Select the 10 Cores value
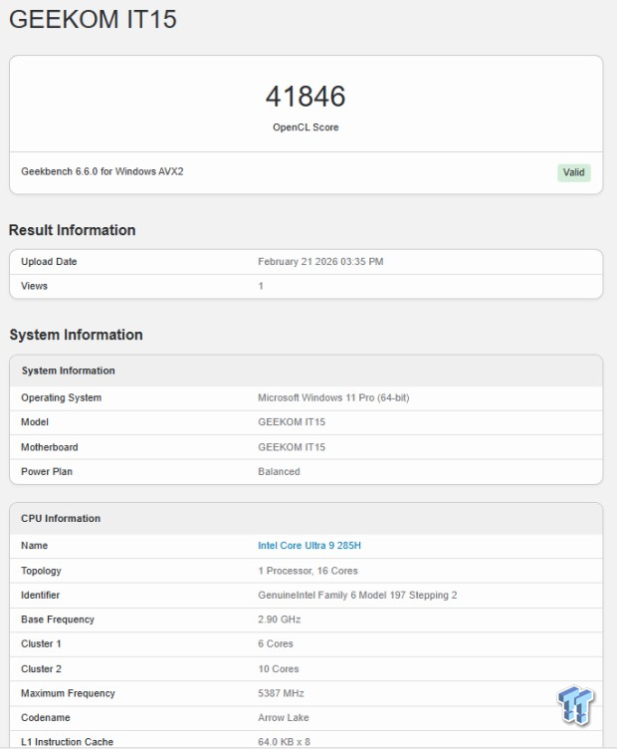The image size is (617, 749). click(x=279, y=669)
